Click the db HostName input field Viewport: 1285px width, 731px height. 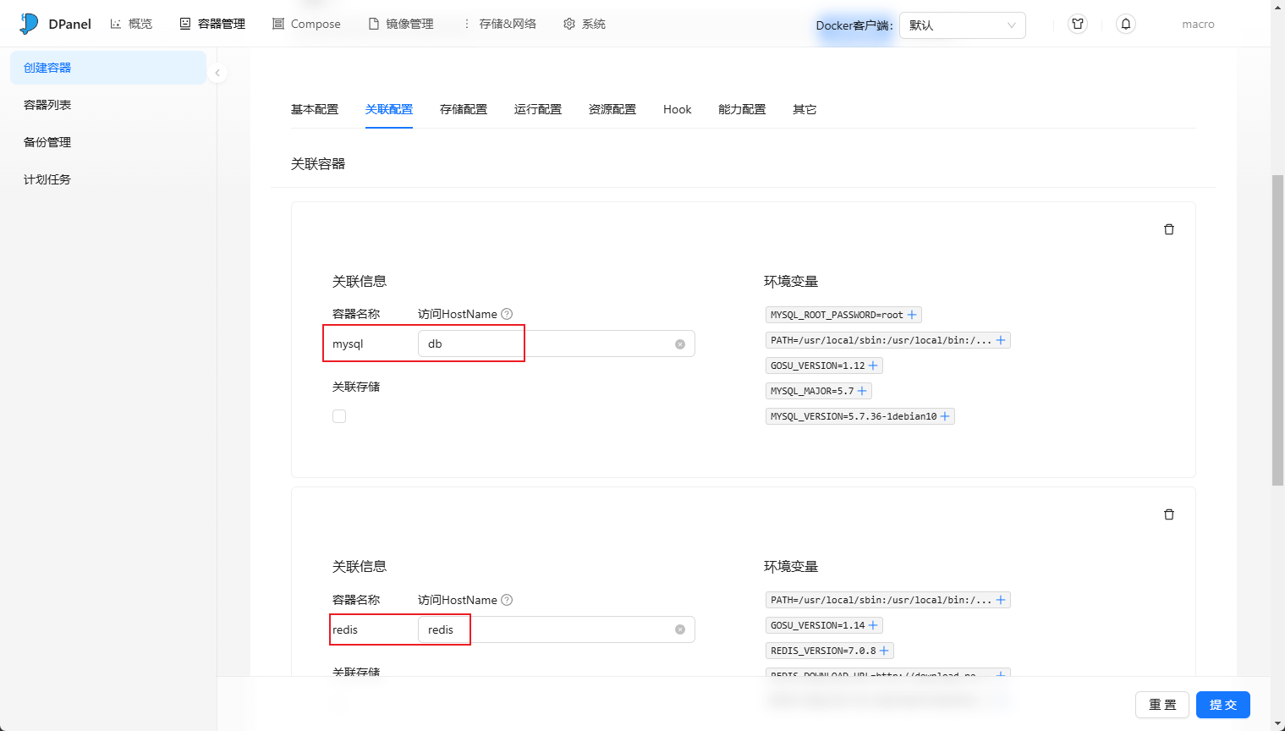click(x=550, y=344)
